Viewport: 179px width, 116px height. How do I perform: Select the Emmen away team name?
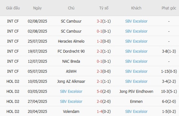136,102
